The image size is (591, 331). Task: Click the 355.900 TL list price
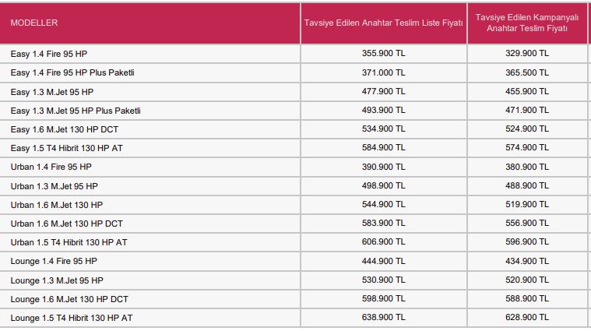tap(383, 54)
